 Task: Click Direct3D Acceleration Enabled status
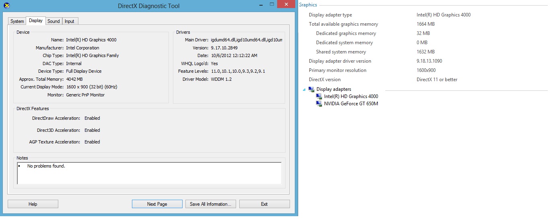click(92, 130)
